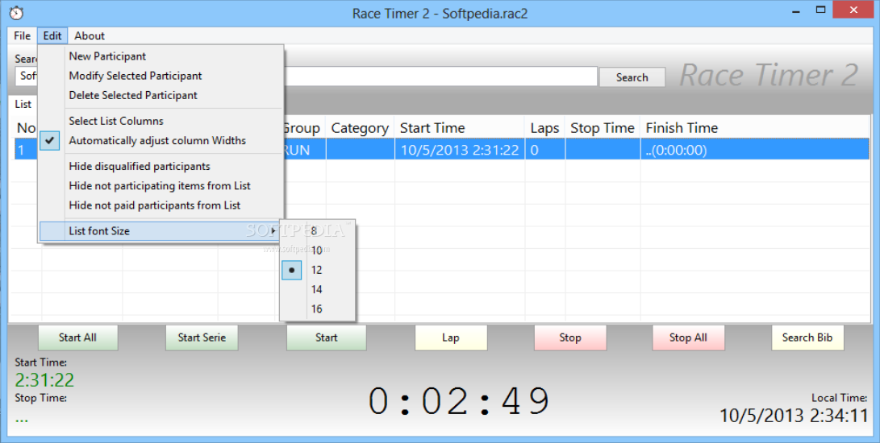Screen dimensions: 880x443
Task: Enable Hide not paid participants from List
Action: (x=154, y=206)
